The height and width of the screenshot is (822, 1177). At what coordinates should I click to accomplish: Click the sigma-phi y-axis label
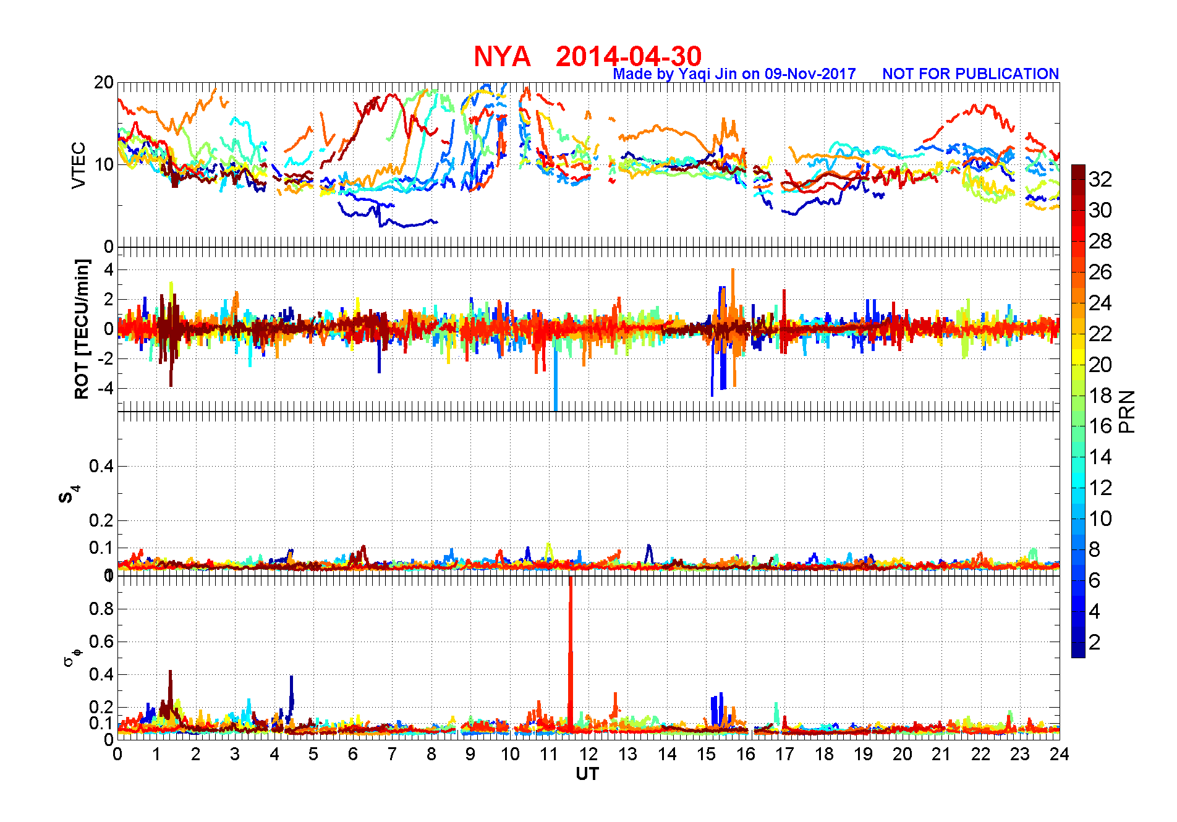click(72, 657)
